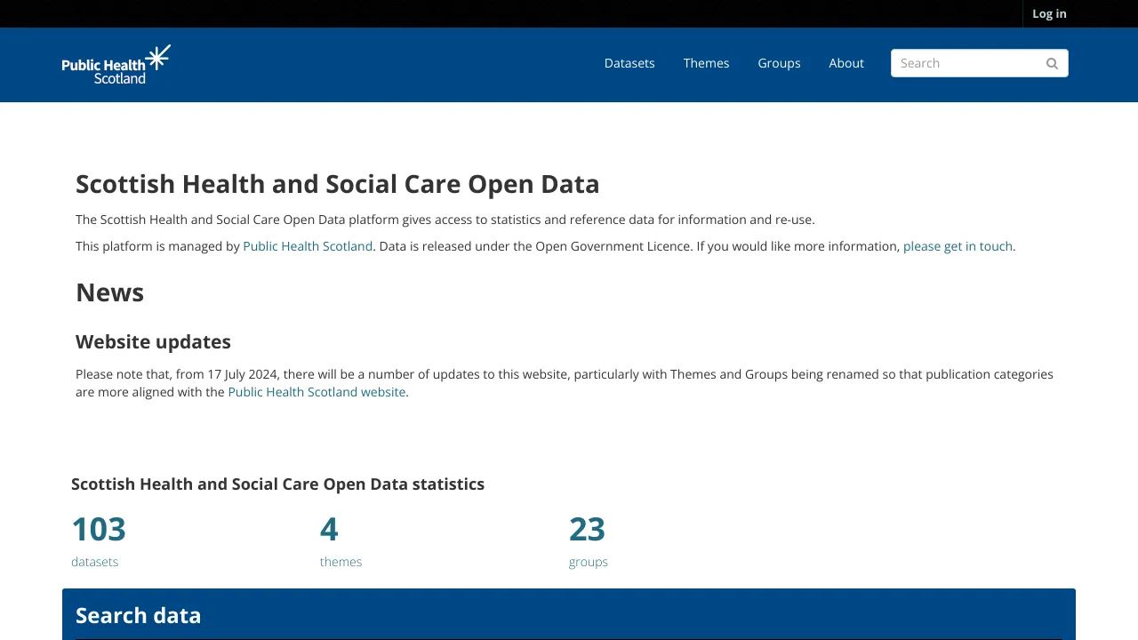The image size is (1138, 640).
Task: Click the 'Website updates' heading
Action: click(153, 342)
